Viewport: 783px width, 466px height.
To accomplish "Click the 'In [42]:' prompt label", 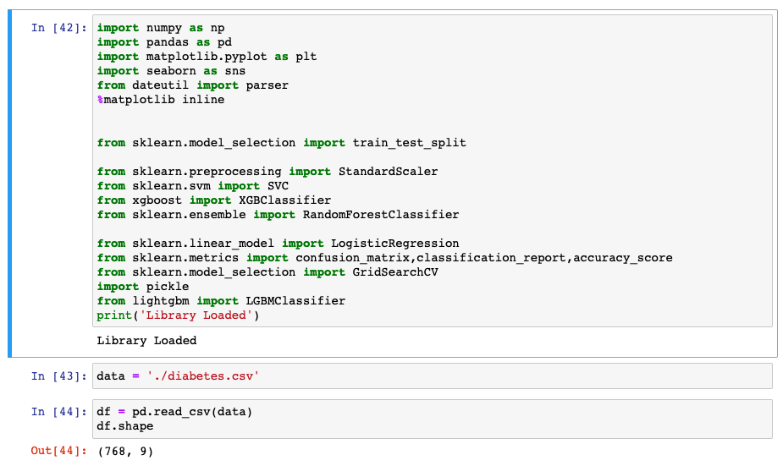I will coord(59,28).
